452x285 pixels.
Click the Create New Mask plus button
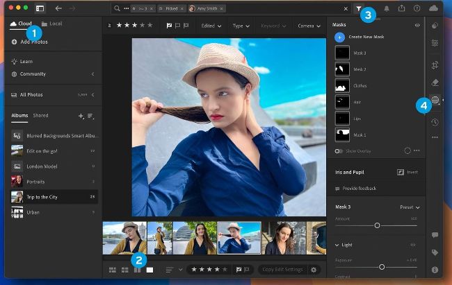click(x=340, y=37)
